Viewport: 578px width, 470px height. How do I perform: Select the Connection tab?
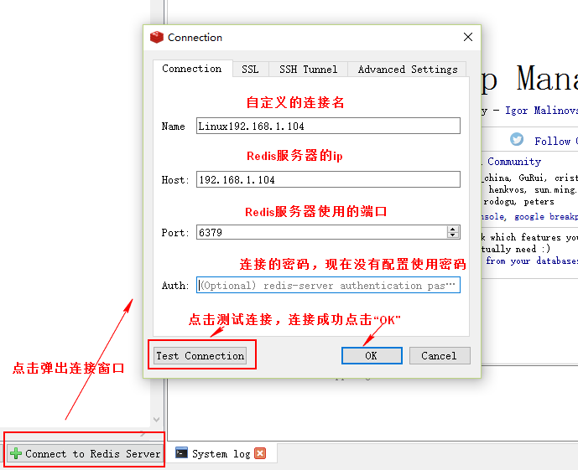[x=192, y=69]
